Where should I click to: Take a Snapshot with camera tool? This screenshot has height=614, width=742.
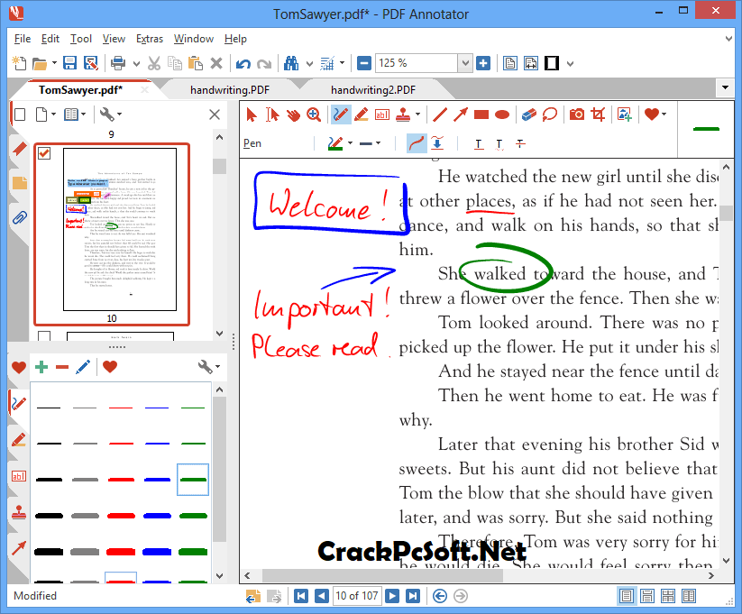tap(577, 115)
